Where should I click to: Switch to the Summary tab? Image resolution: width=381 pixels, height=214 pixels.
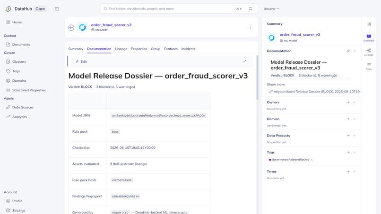click(76, 49)
